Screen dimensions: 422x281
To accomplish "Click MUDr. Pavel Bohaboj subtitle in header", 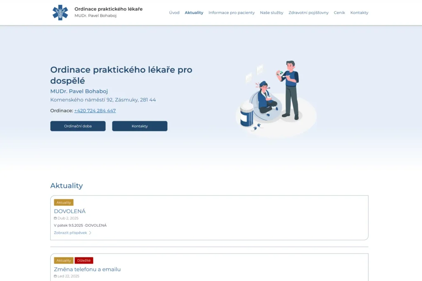I will (x=96, y=16).
